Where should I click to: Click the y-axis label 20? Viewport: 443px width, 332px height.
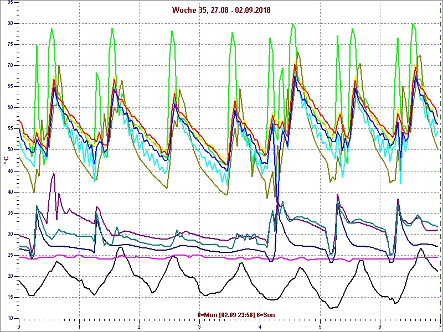10,276
